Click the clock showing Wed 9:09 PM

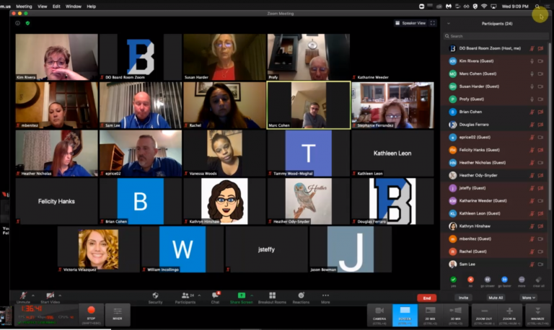pos(515,6)
